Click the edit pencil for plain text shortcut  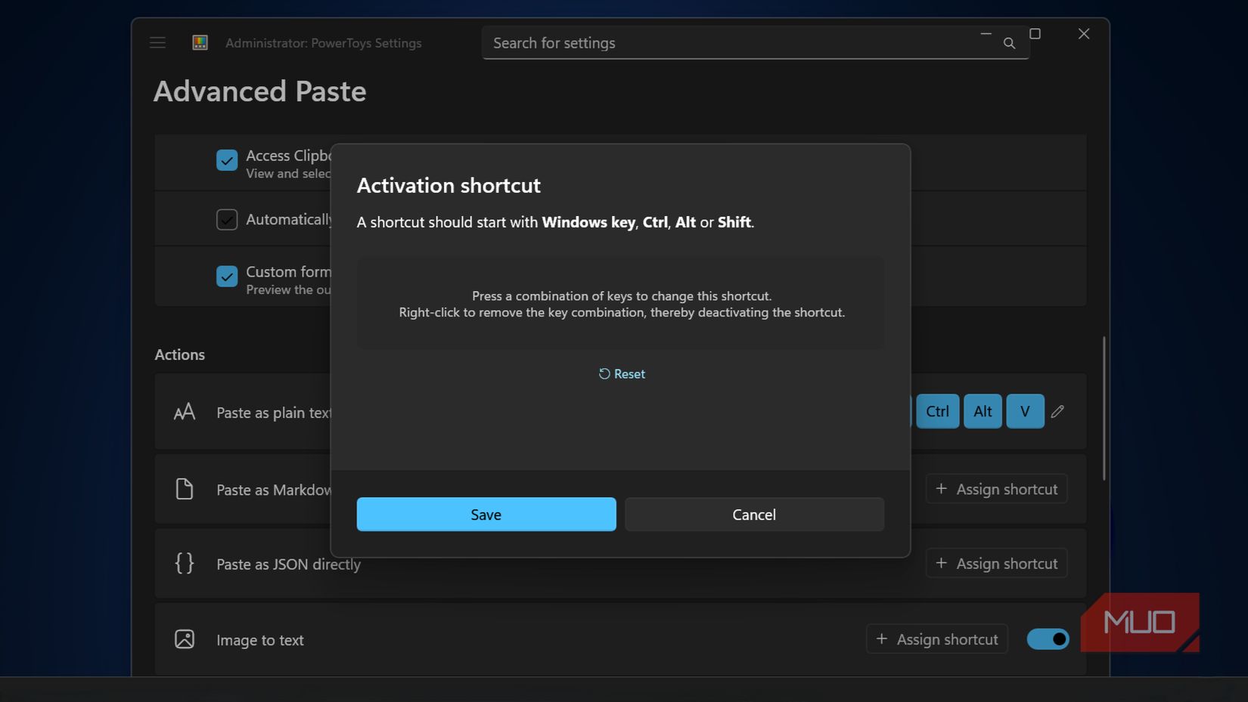pos(1057,411)
